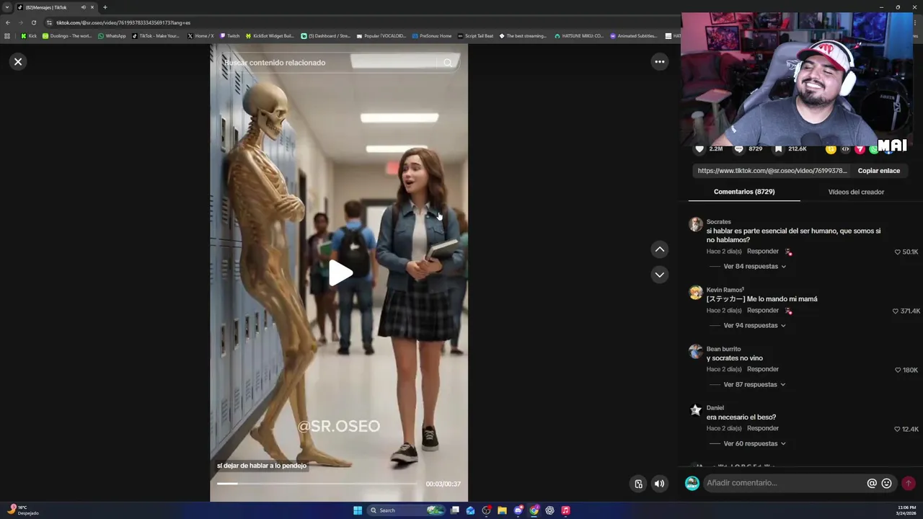Send to friends with red arrow icon
This screenshot has height=519, width=923.
pos(860,149)
